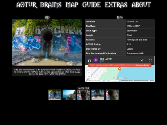The height and width of the screenshot is (125, 167).
Task: View the map in fullscreen
Action: pyautogui.click(x=150, y=60)
